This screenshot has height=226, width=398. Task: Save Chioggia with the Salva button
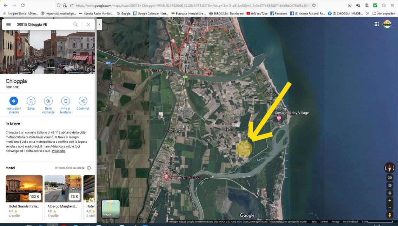pyautogui.click(x=31, y=103)
